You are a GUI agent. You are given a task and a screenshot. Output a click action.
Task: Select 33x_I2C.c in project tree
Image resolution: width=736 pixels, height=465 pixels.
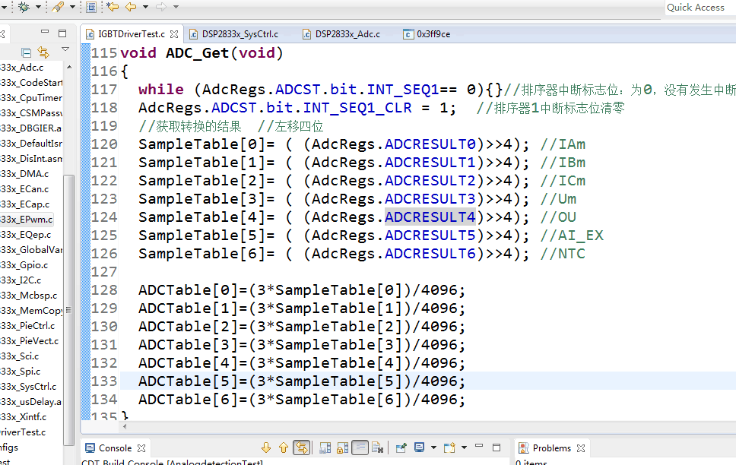pos(21,280)
